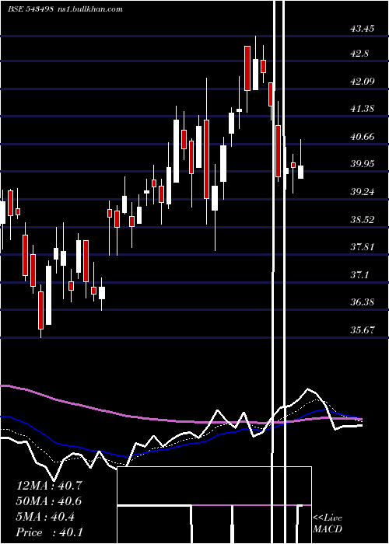Select the 41.38 price level label
The image size is (389, 544).
363,109
